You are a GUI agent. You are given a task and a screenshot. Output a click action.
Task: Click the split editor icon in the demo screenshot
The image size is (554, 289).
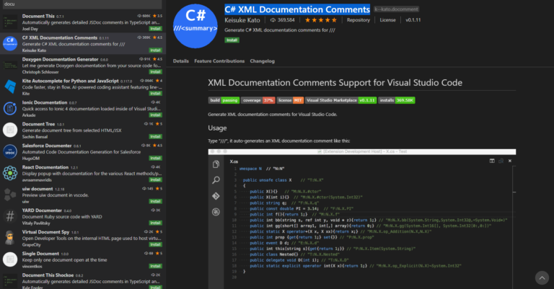click(492, 161)
